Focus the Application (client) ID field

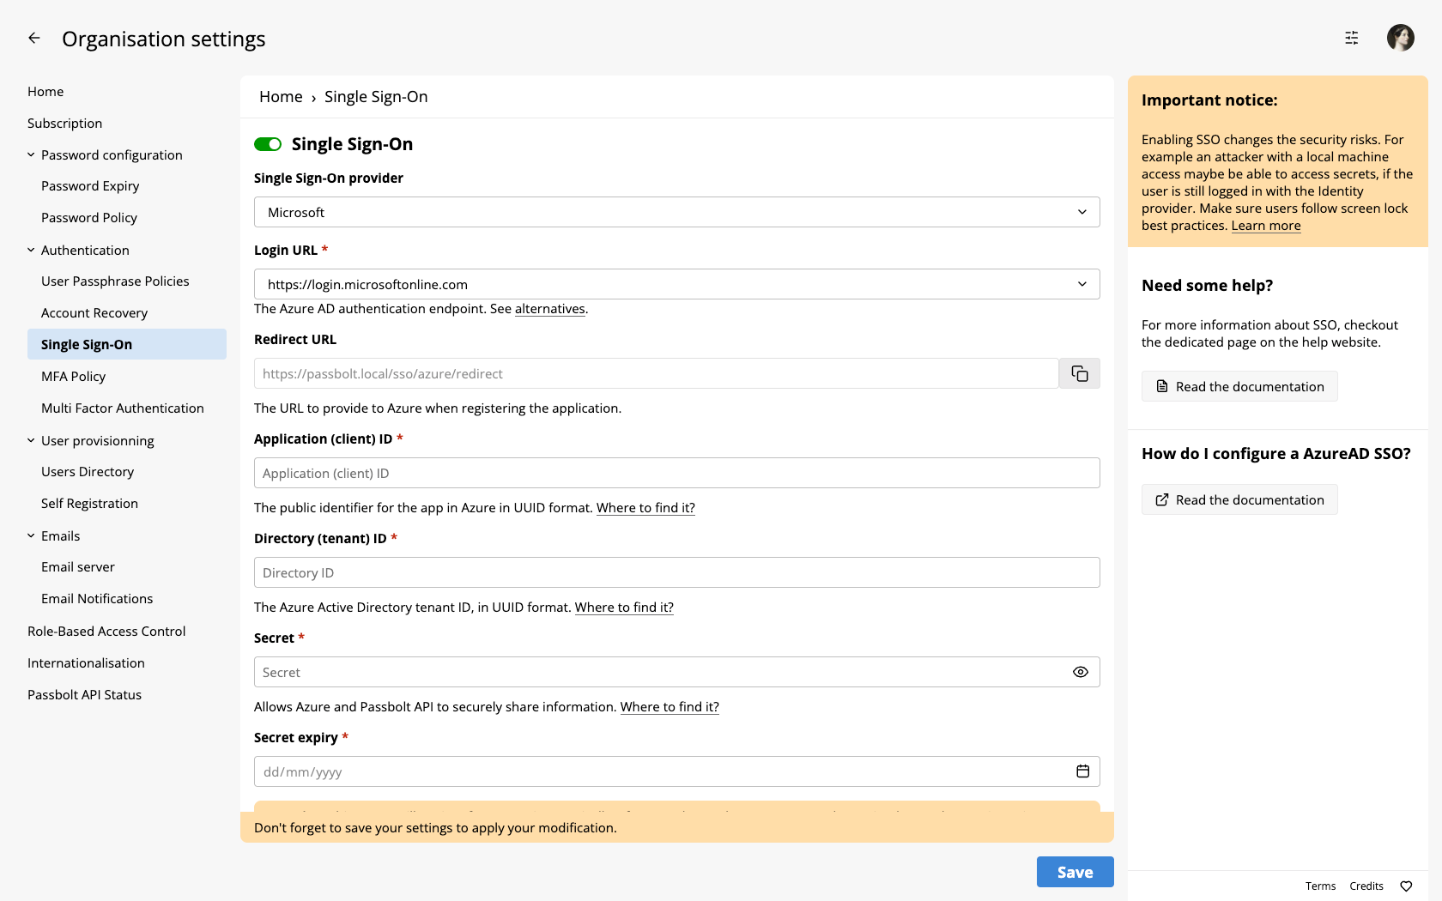(x=676, y=473)
